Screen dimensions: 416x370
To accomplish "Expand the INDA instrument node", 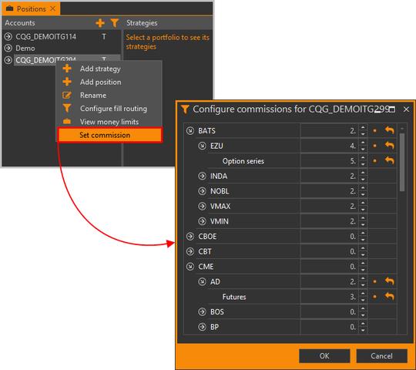I will click(x=202, y=176).
